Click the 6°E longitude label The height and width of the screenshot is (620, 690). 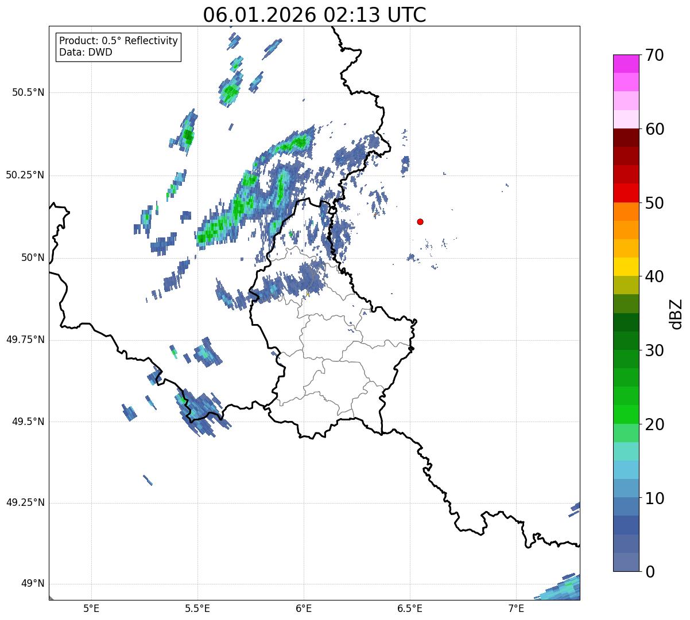coord(304,608)
